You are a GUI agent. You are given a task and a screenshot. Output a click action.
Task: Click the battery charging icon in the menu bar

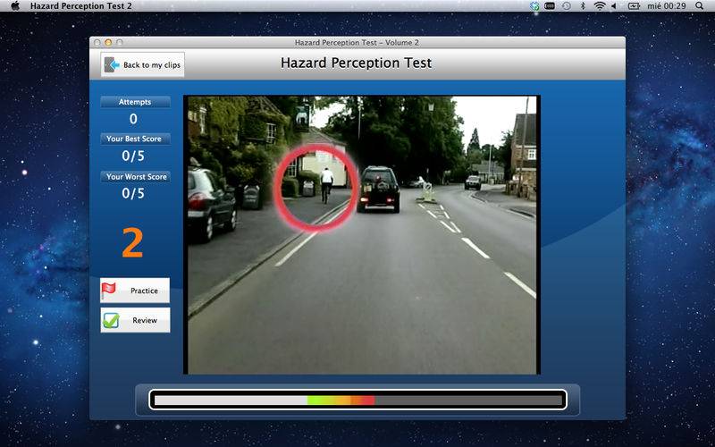tap(634, 6)
